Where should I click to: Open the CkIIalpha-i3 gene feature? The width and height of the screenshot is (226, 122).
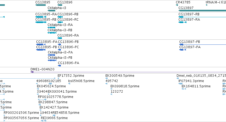pyautogui.click(x=51, y=11)
